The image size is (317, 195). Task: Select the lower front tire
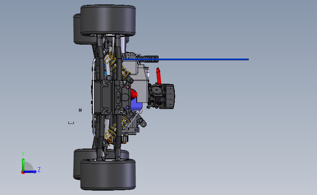108,175
